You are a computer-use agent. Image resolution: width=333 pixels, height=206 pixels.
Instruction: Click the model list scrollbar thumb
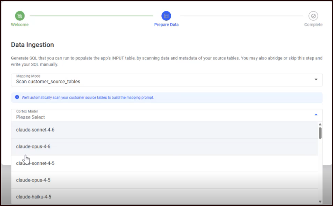[x=320, y=133]
